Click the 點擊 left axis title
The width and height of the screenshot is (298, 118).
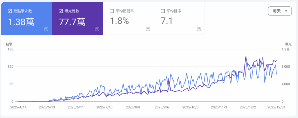pos(9,44)
